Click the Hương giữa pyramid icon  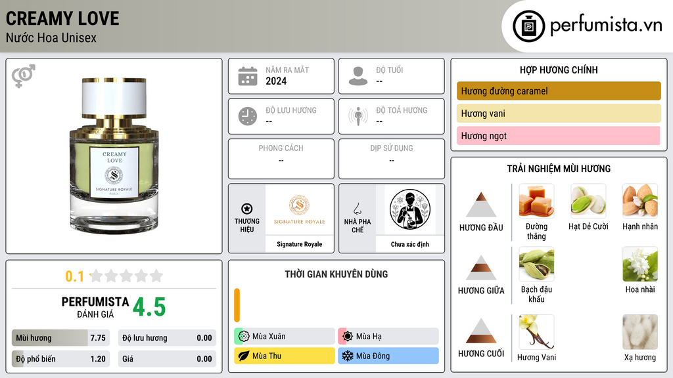481,268
